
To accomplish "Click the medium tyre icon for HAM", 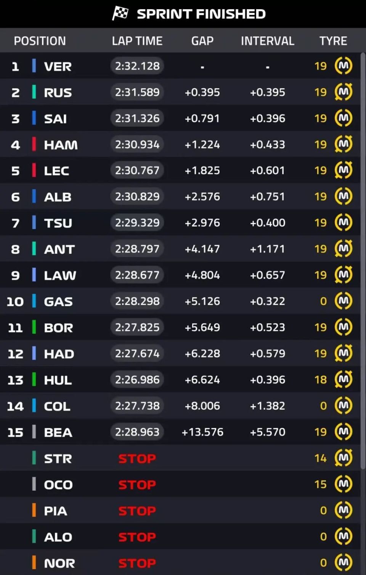I will (343, 144).
